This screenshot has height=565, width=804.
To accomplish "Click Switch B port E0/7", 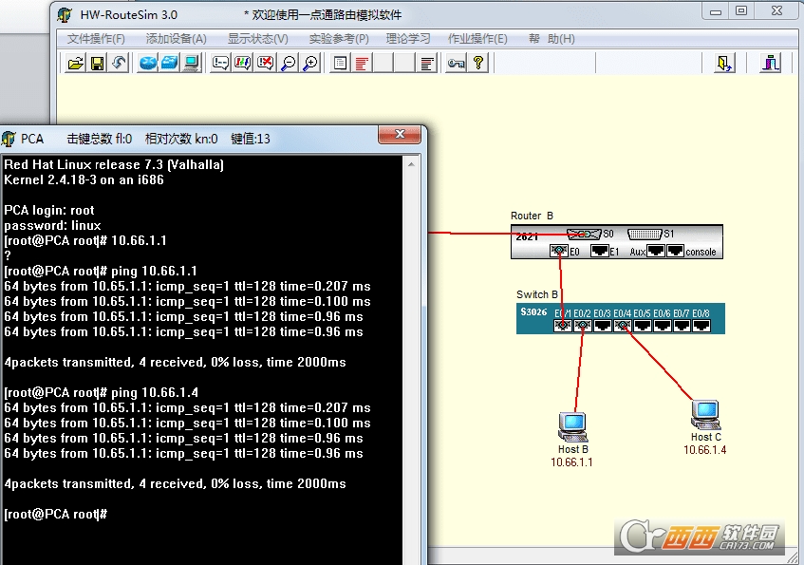I will [682, 326].
